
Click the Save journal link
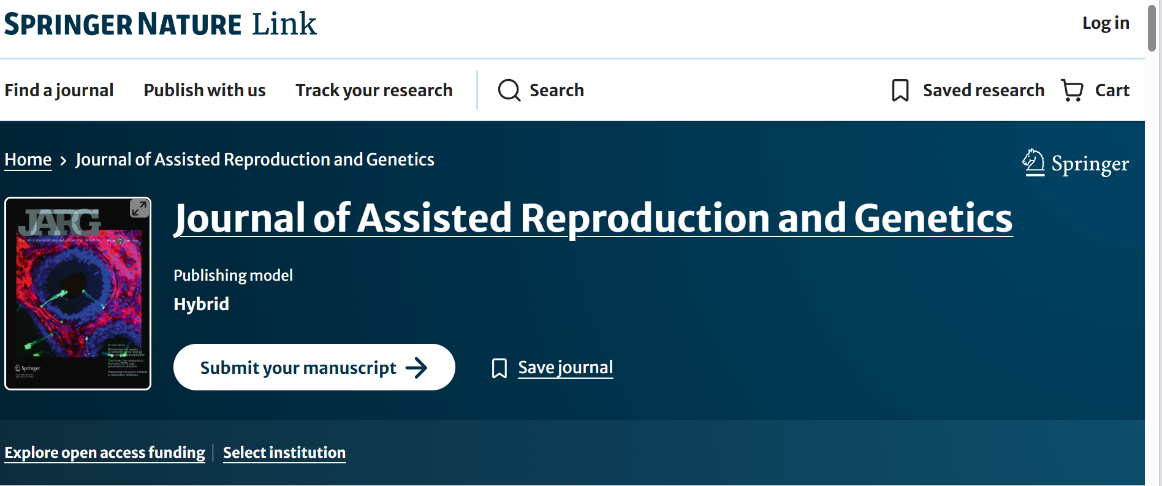coord(566,367)
